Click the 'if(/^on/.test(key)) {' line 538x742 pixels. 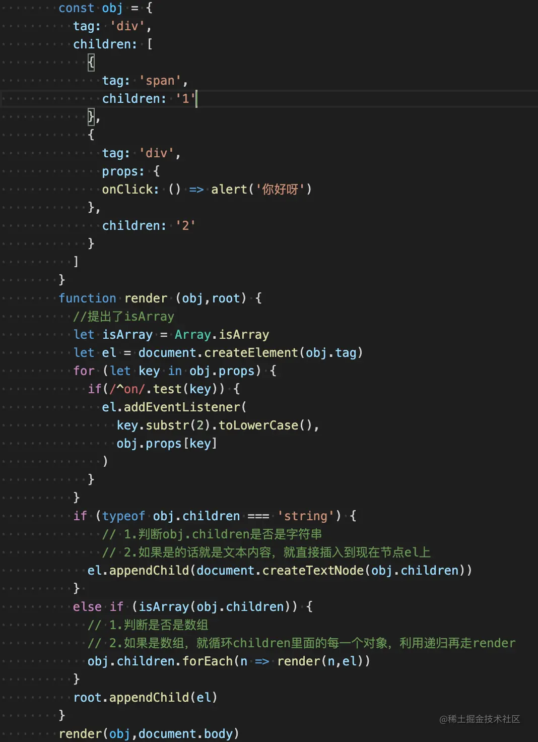click(x=164, y=389)
